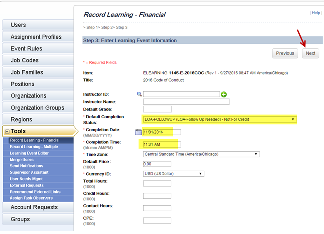Image resolution: width=324 pixels, height=234 pixels.
Task: Open the Job Codes menu section
Action: tap(38, 60)
